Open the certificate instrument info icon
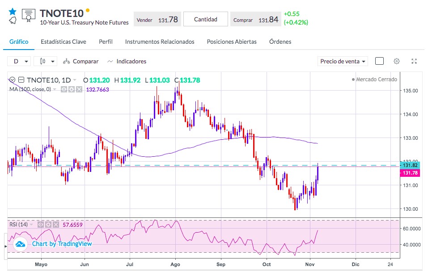This screenshot has width=428, height=271. [x=29, y=16]
